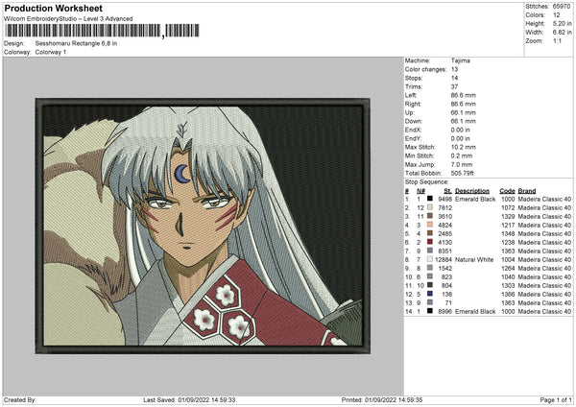Viewport: 576px width, 407px height.
Task: Click the Width value 6.82 in
Action: point(562,33)
